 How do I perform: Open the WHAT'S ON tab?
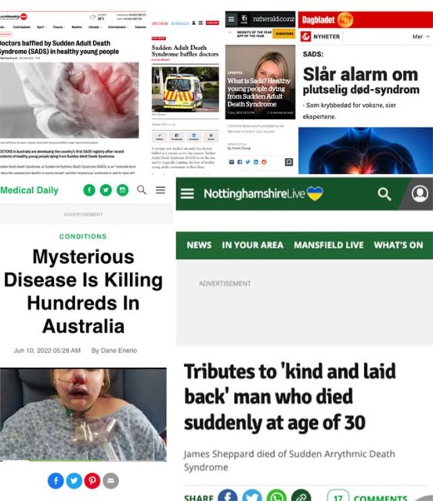pos(399,245)
